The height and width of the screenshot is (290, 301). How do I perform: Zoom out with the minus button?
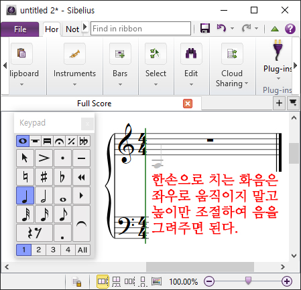click(209, 281)
